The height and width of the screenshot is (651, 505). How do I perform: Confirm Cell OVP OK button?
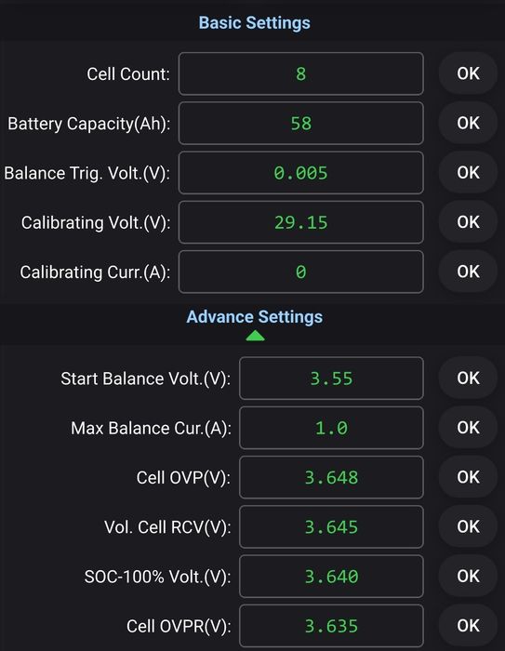coord(468,476)
